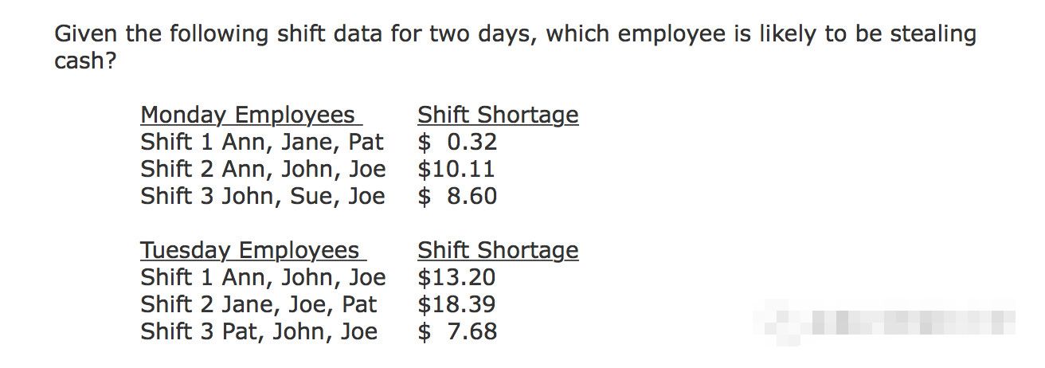The image size is (1045, 368).
Task: Select the $13.20 shortage value
Action: (x=456, y=278)
